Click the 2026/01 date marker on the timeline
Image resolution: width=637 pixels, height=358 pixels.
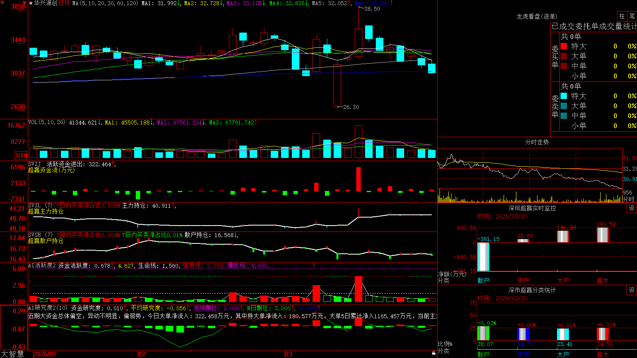tap(45, 354)
